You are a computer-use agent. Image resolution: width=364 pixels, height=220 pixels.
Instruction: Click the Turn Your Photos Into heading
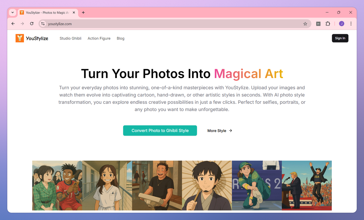(x=146, y=74)
